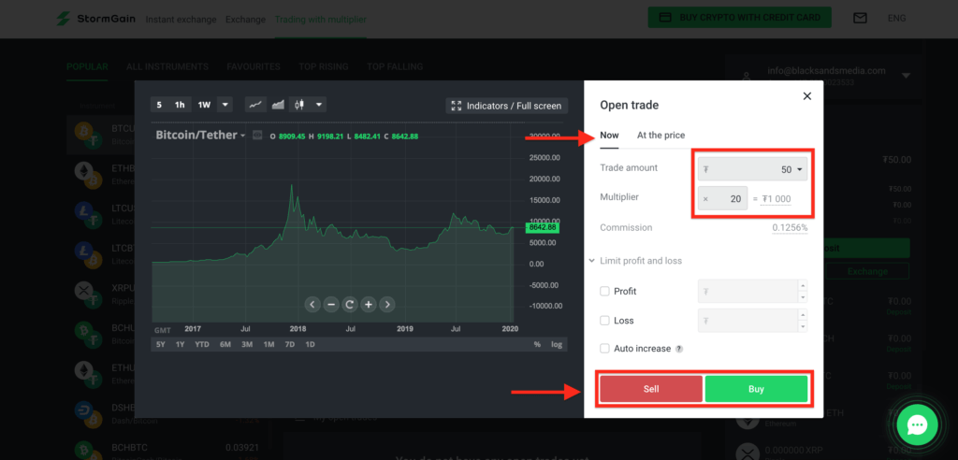Select the line chart type icon
The image size is (958, 460).
point(255,105)
